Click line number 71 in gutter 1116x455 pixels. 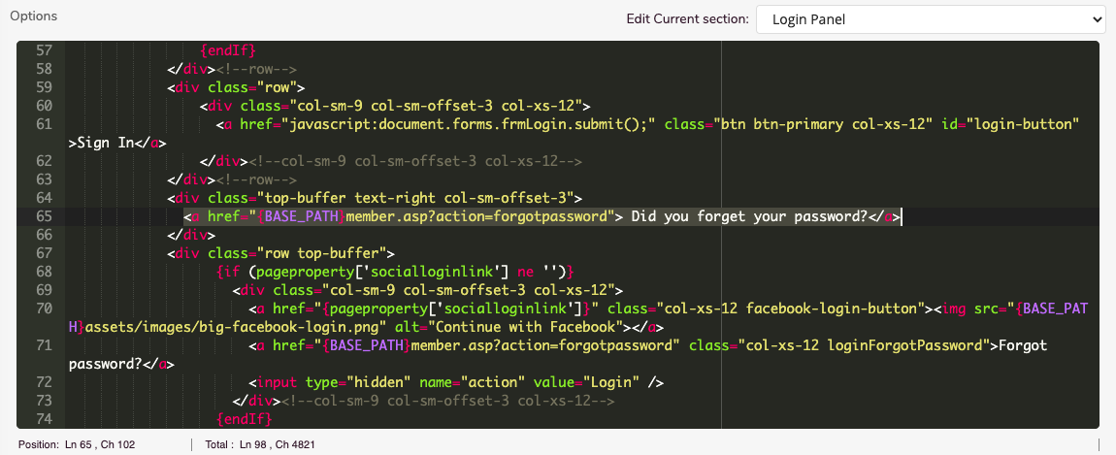pos(43,345)
